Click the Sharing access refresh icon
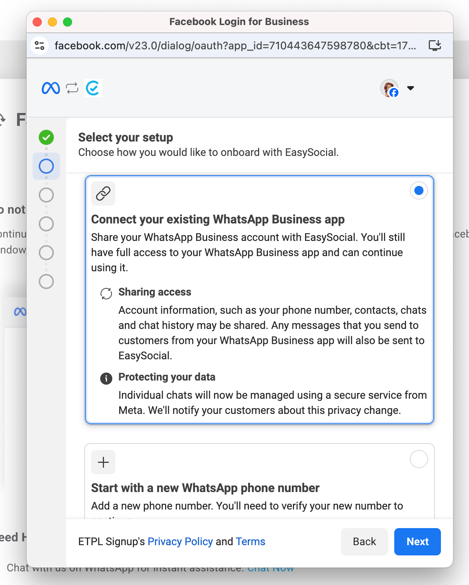 click(x=106, y=293)
